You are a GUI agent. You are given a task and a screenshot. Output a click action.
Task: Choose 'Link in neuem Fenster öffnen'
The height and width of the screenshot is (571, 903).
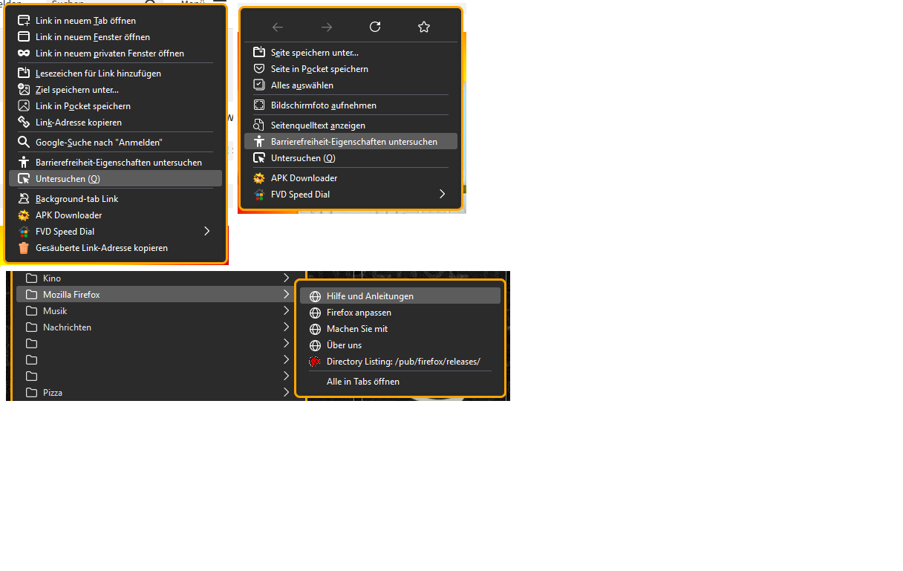(115, 37)
